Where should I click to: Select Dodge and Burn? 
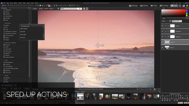pos(9,57)
